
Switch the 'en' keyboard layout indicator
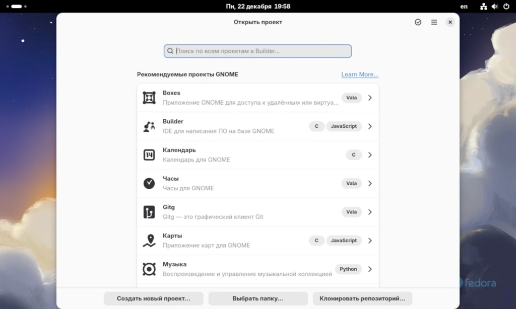[x=464, y=6]
